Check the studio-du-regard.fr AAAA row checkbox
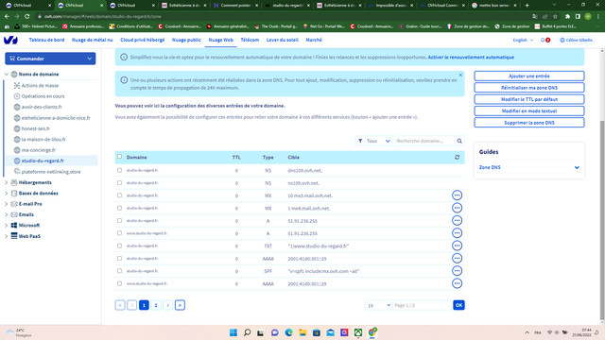Viewport: 605px width, 340px height. pyautogui.click(x=120, y=258)
